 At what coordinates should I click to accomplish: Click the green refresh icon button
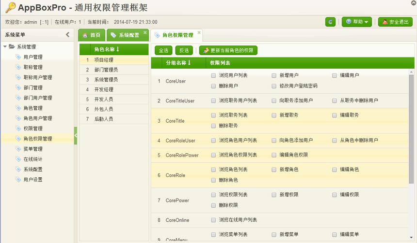[x=330, y=22]
